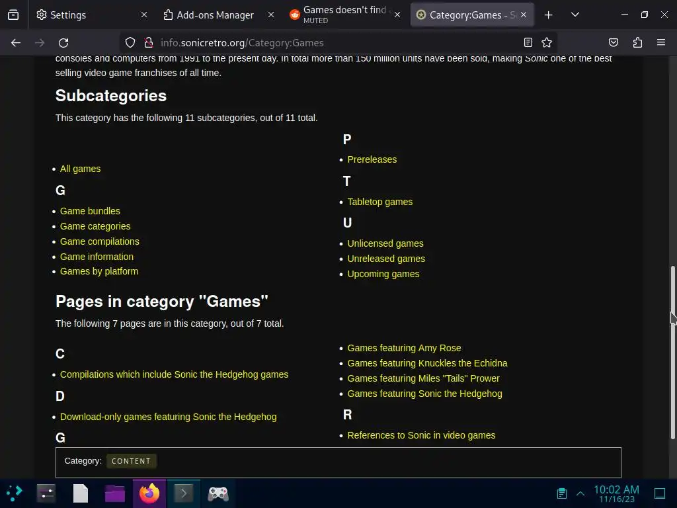The height and width of the screenshot is (508, 677).
Task: Open tracking protection shield icon
Action: tap(130, 42)
